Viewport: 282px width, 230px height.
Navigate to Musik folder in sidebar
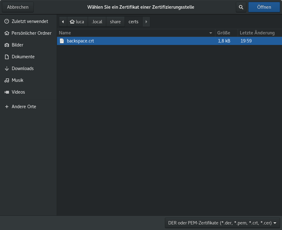(x=17, y=80)
